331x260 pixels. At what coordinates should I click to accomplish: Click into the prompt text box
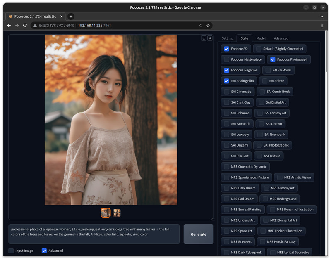point(94,234)
